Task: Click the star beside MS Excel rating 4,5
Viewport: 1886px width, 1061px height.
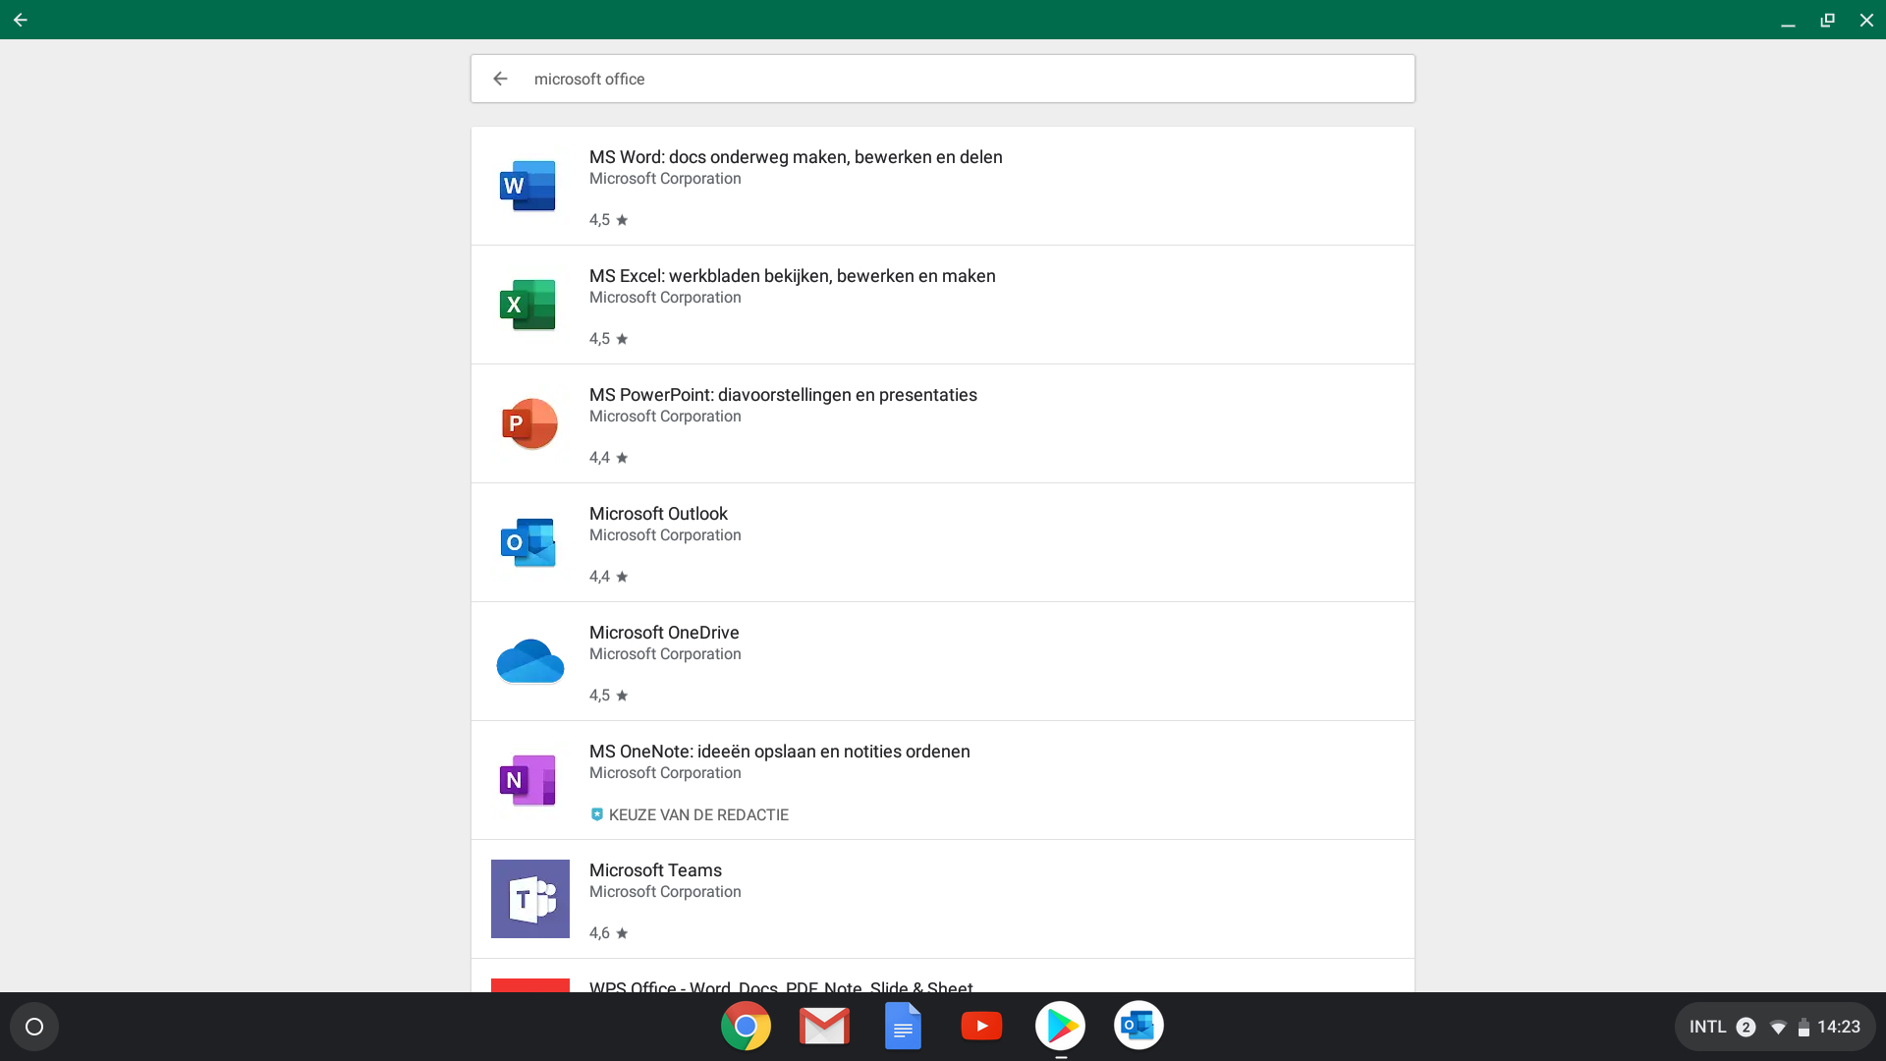Action: [x=622, y=339]
